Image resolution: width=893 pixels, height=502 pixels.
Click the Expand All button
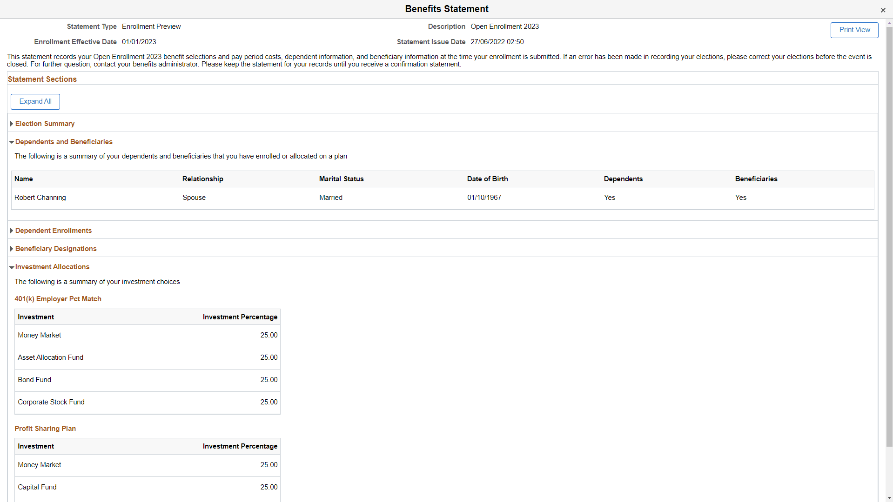(x=35, y=101)
